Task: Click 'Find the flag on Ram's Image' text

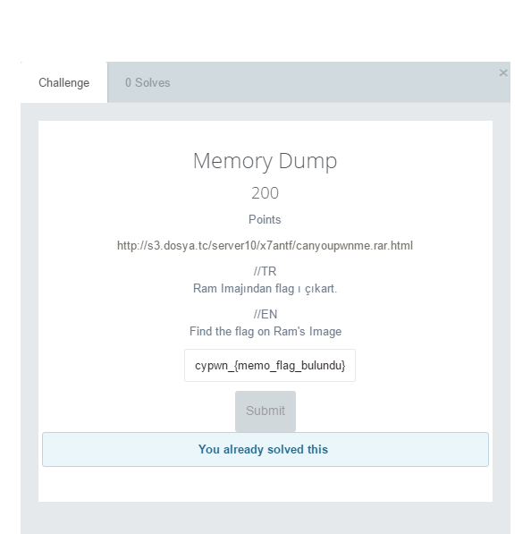Action: (x=265, y=331)
